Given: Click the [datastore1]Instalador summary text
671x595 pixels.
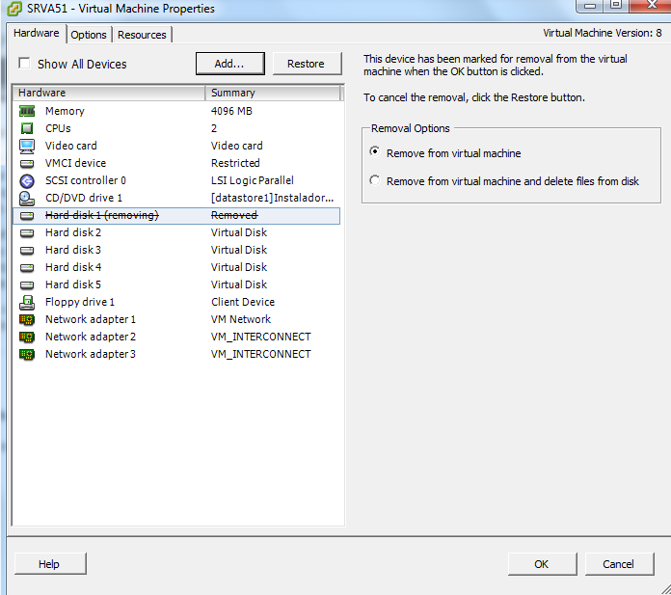Looking at the screenshot, I should 272,199.
